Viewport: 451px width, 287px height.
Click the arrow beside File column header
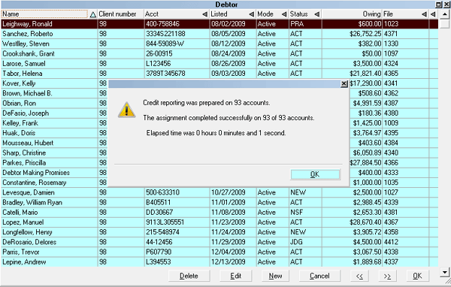pos(424,14)
